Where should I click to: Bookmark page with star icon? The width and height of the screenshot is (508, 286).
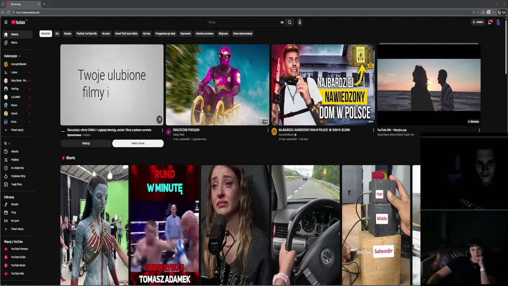tap(478, 12)
